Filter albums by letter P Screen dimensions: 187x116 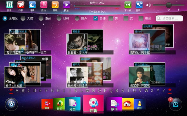pos(105,90)
